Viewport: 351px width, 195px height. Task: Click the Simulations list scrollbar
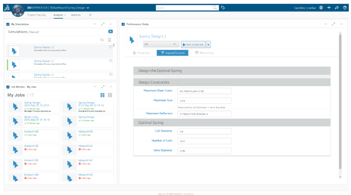click(114, 45)
